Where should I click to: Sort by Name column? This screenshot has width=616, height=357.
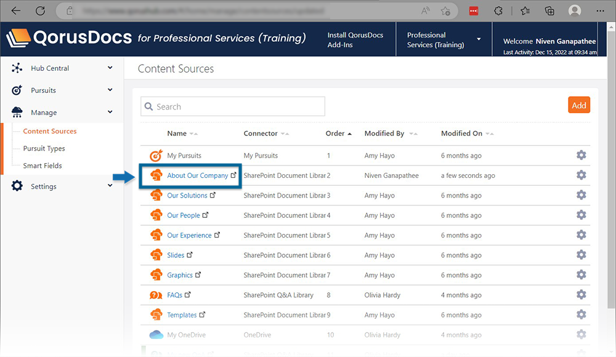pos(182,134)
